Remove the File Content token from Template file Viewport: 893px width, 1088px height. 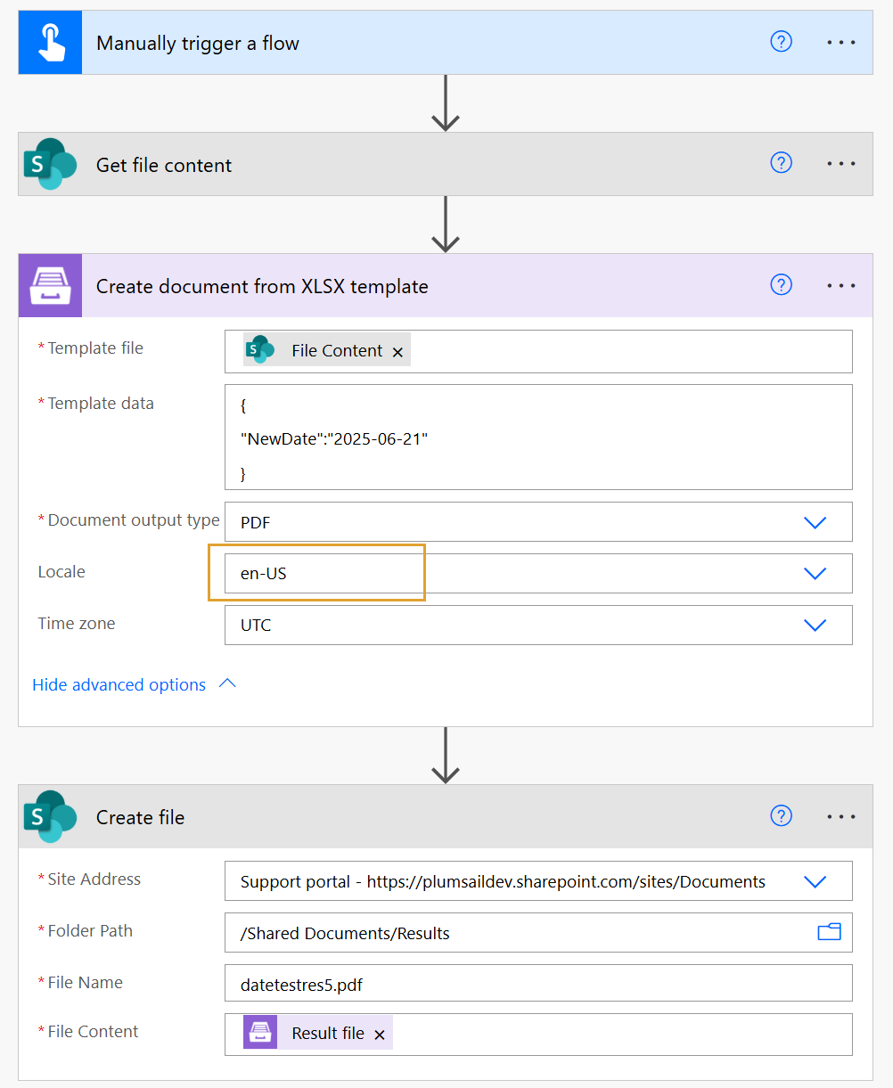click(x=397, y=352)
